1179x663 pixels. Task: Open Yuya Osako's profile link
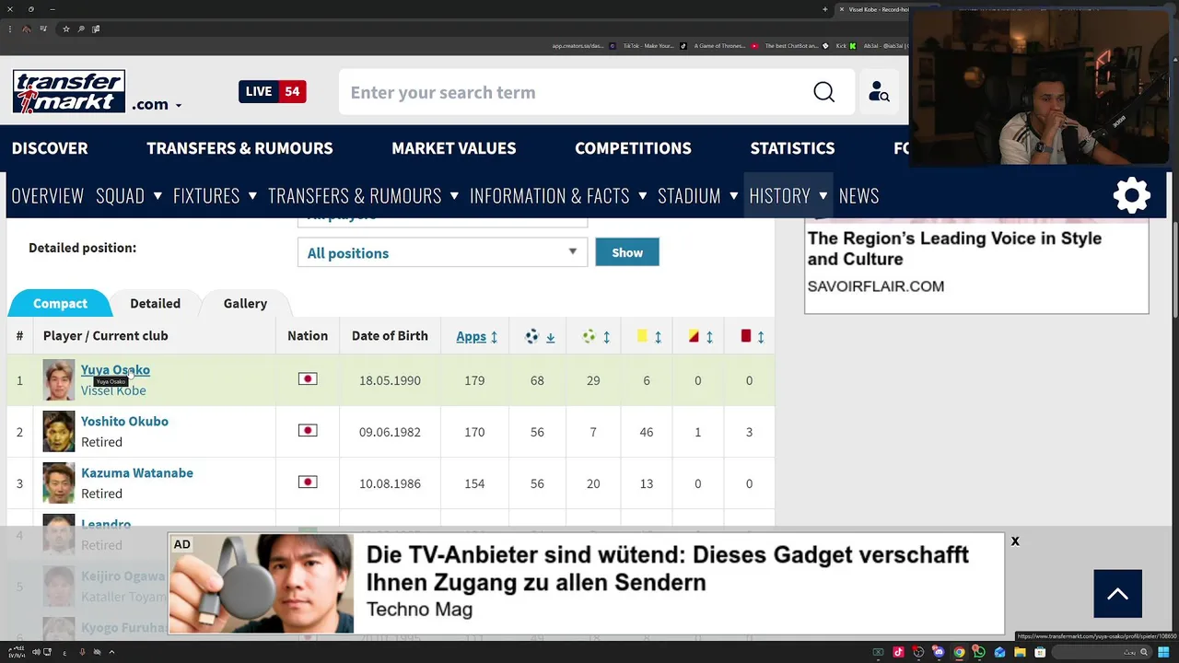pos(115,369)
